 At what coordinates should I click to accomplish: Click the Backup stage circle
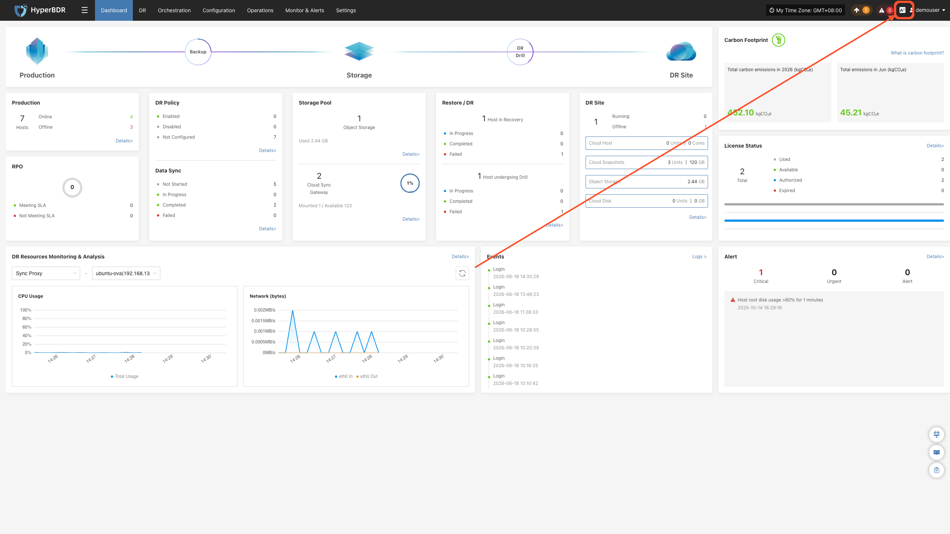pyautogui.click(x=198, y=52)
